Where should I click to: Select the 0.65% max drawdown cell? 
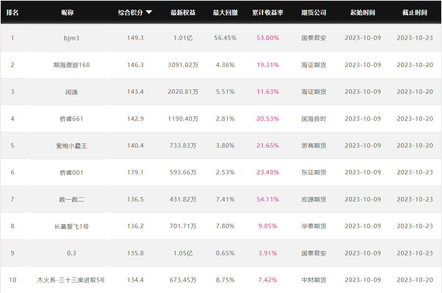click(225, 253)
